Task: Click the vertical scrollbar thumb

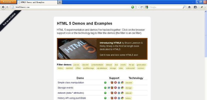Action: (x=205, y=35)
